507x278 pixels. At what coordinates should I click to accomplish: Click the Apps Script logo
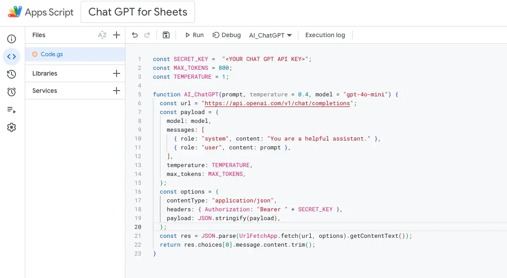click(40, 12)
